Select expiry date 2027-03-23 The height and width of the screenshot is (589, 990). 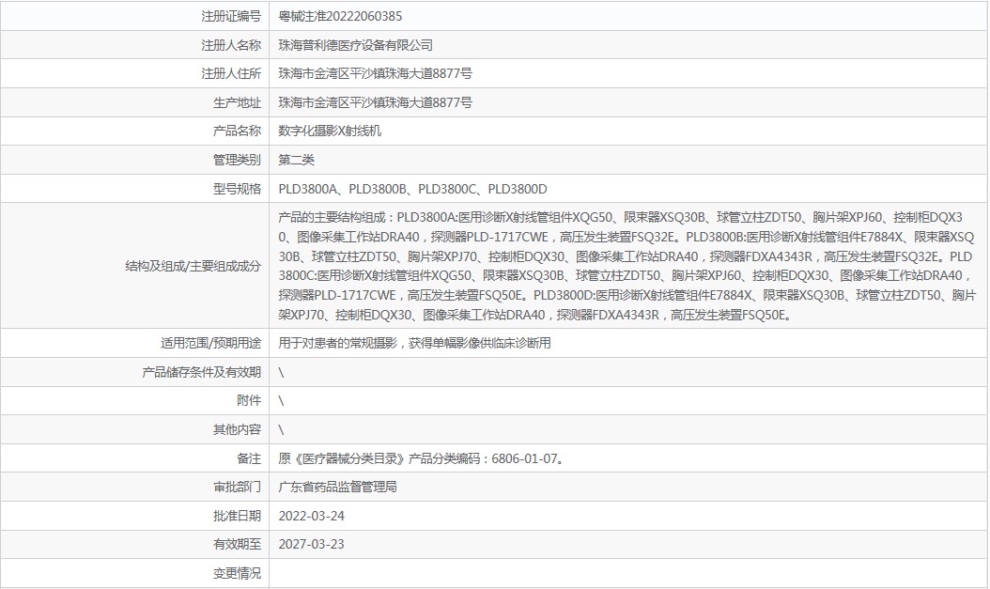click(x=311, y=544)
